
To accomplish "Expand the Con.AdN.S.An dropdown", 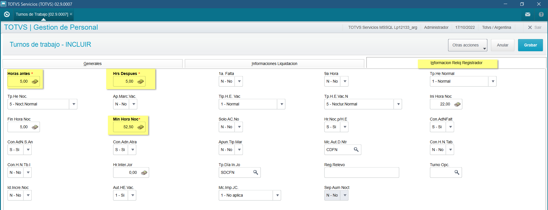I will click(x=28, y=150).
